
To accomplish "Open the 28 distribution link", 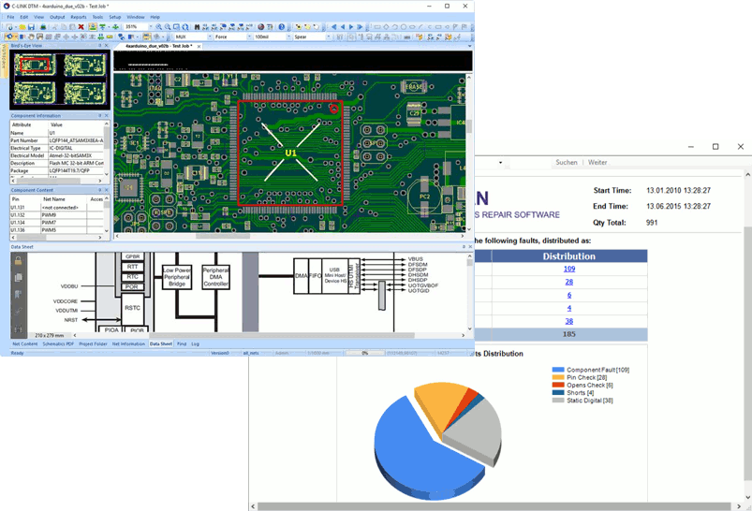I will (x=569, y=282).
